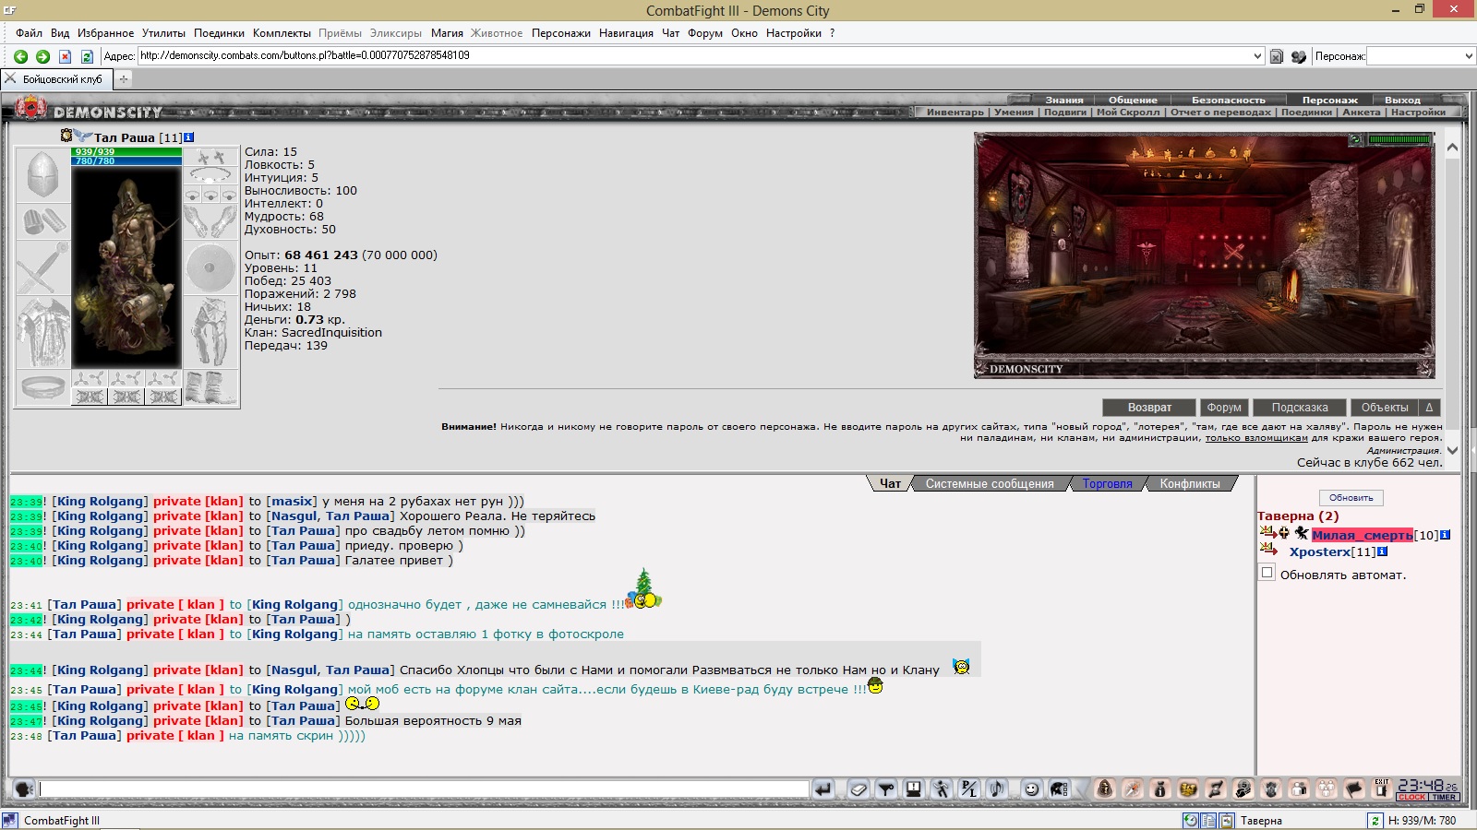Open the address bar dropdown arrow

pyautogui.click(x=1257, y=56)
